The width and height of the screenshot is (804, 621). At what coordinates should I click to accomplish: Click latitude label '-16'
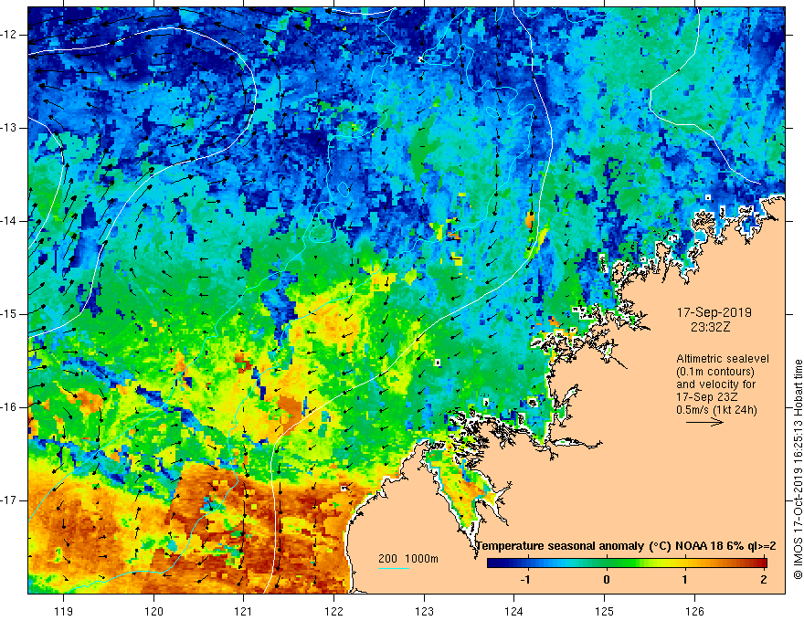10,407
